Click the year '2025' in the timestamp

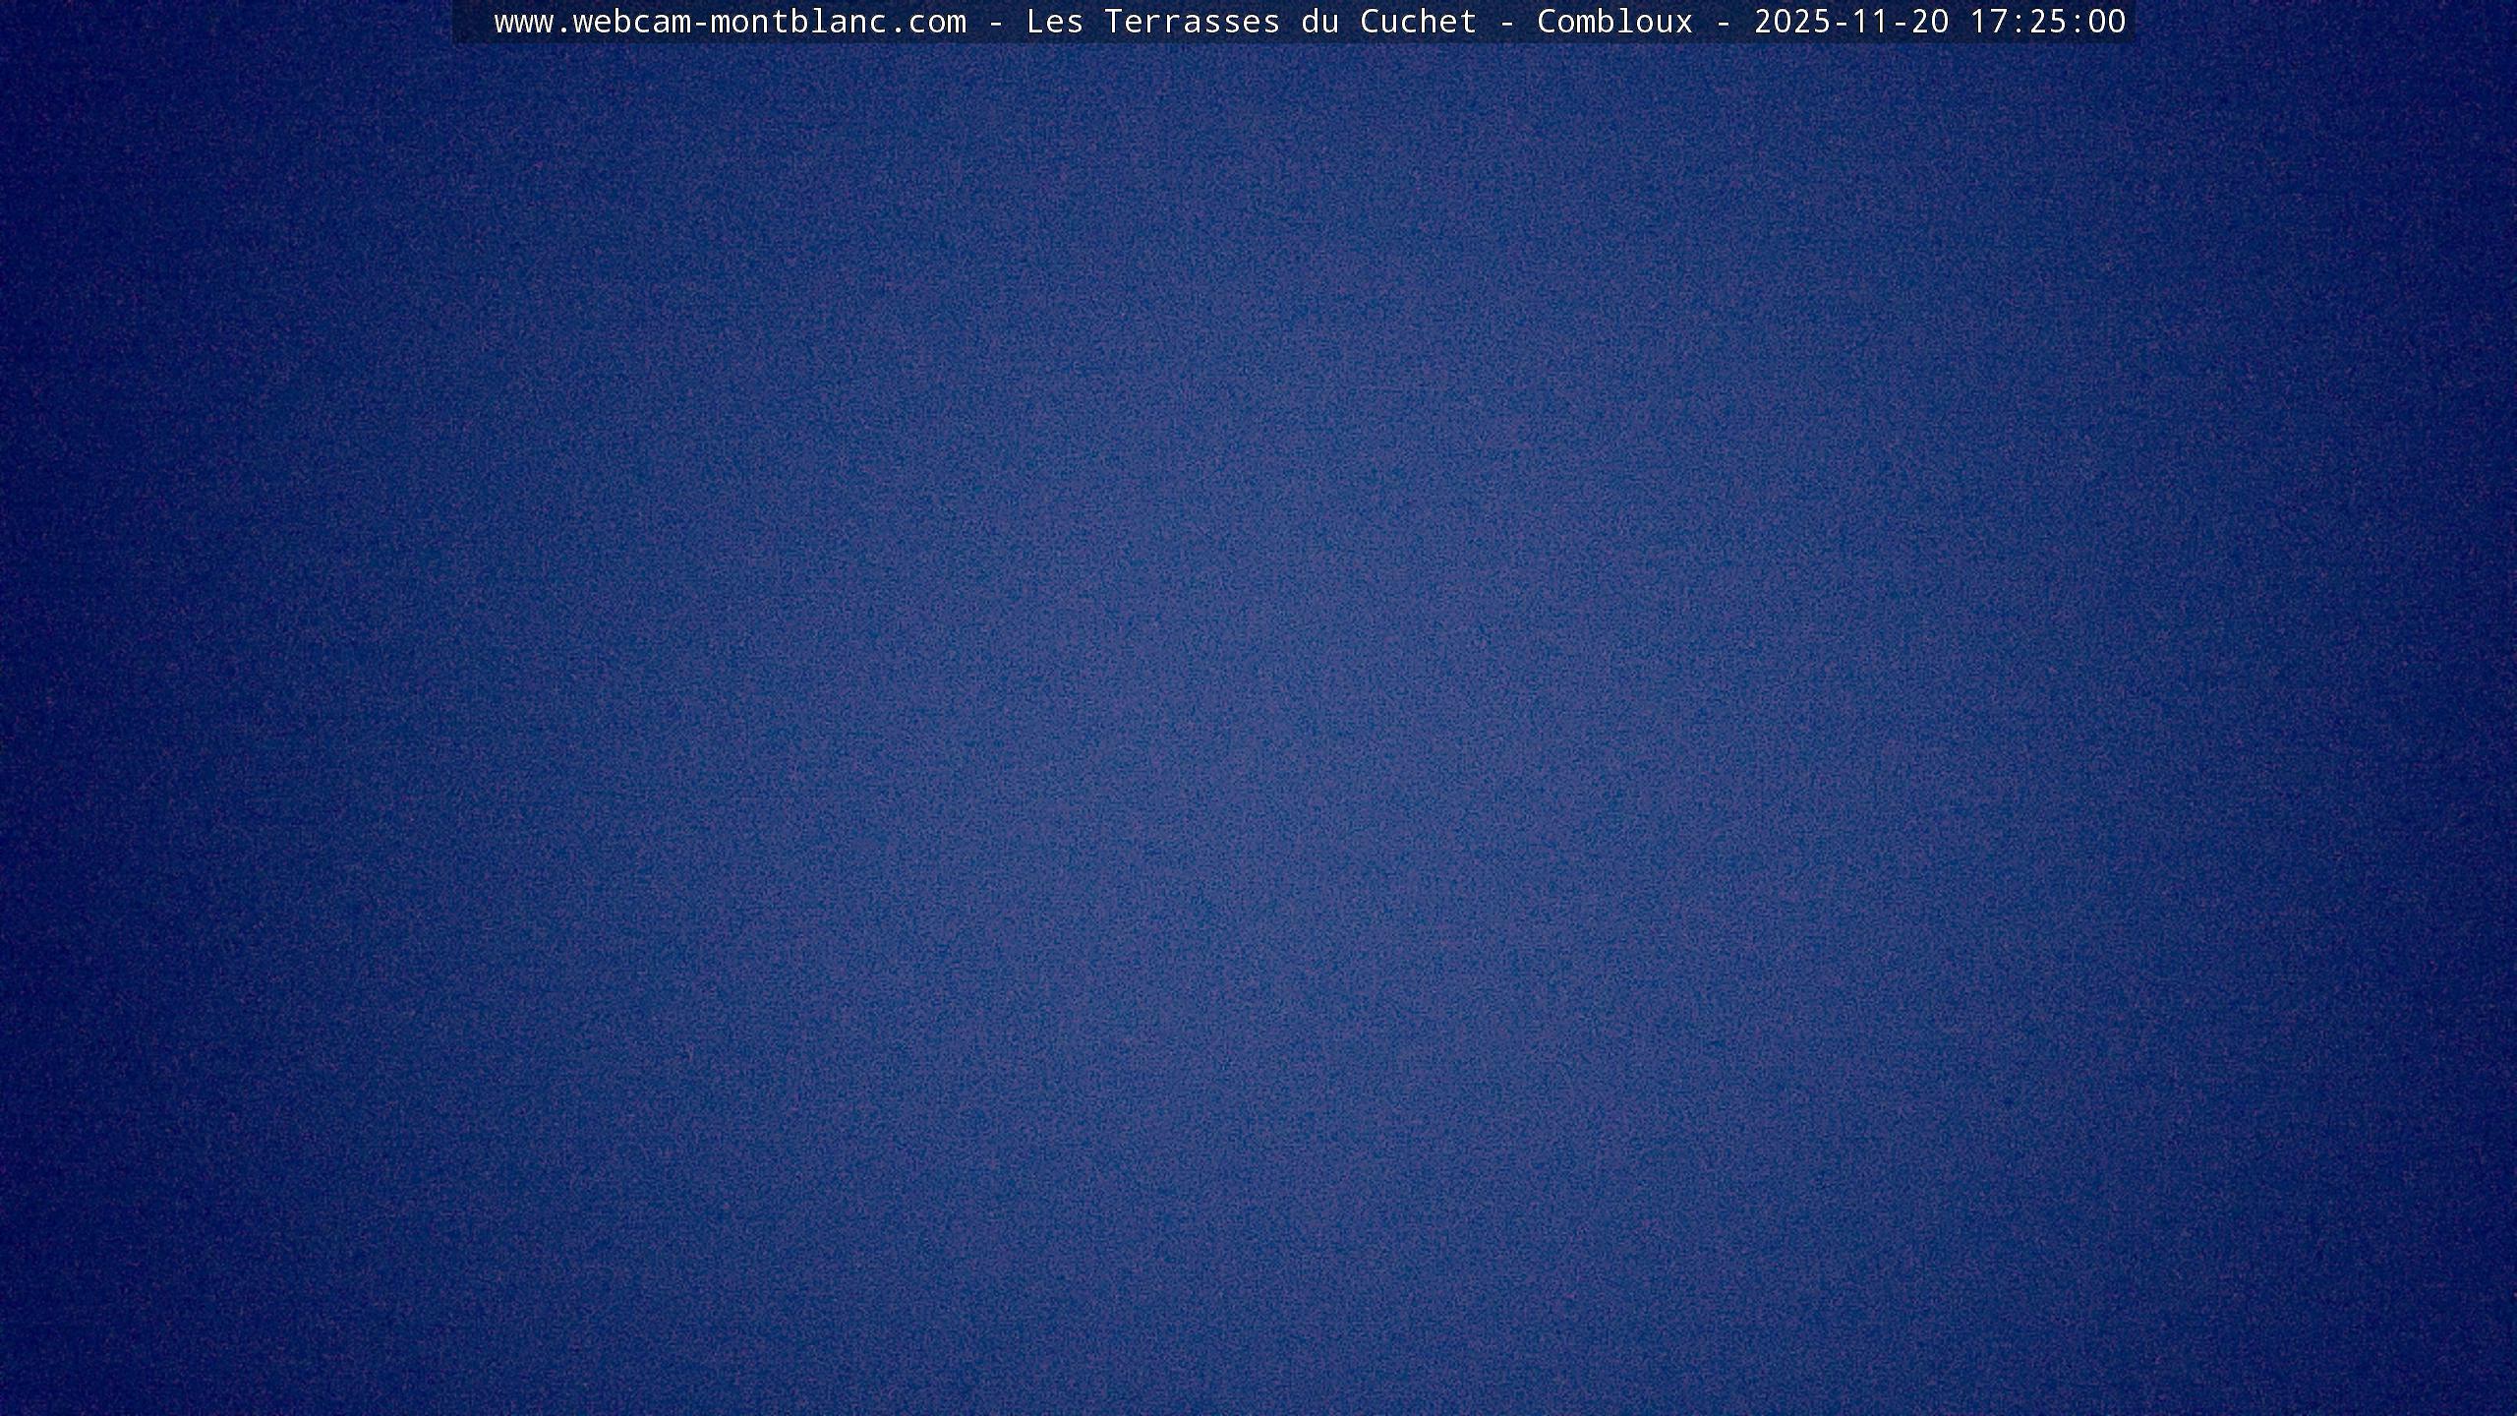[1791, 22]
